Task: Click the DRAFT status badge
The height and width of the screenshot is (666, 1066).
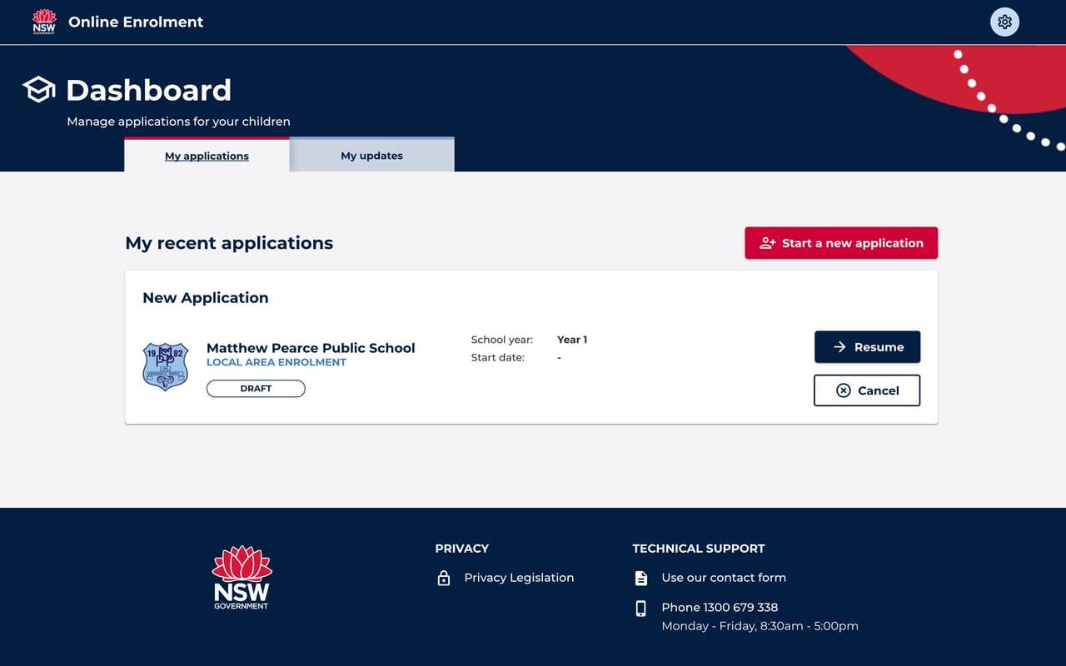Action: coord(256,389)
